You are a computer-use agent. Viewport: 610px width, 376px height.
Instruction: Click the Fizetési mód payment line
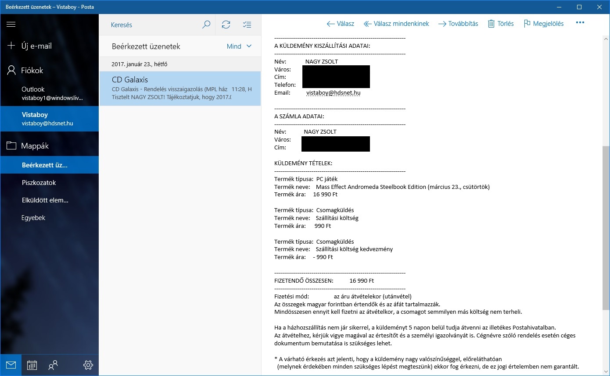[343, 296]
